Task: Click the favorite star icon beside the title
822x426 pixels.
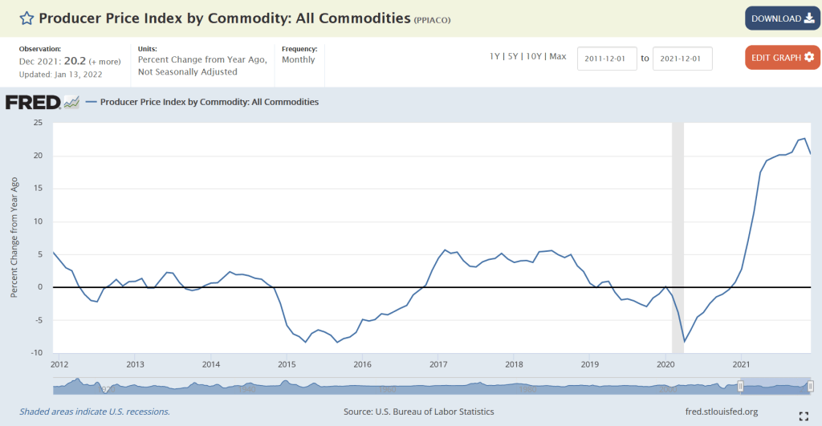Action: point(26,18)
